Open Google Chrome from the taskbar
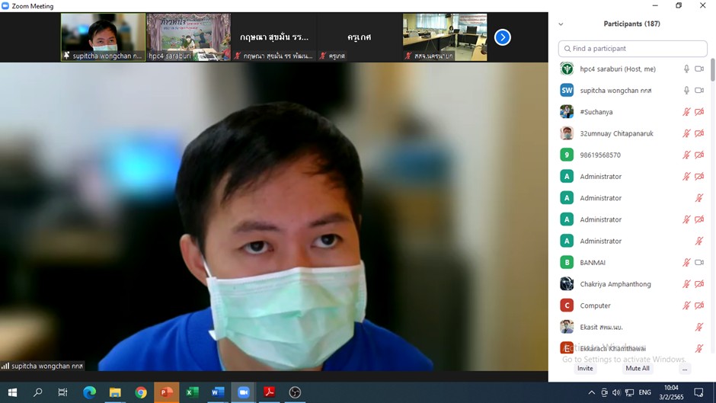Screen dimensions: 716x403 (x=141, y=392)
